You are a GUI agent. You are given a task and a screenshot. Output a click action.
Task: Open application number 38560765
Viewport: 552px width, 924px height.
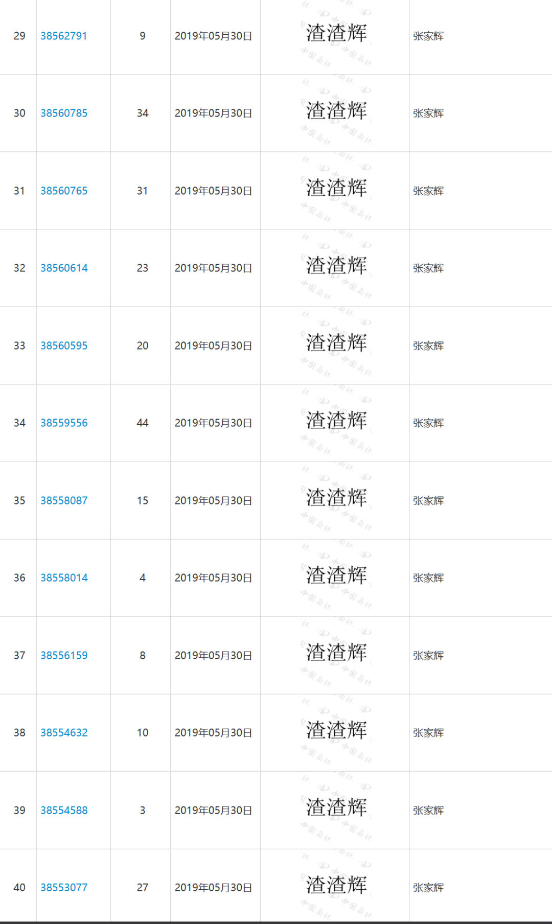[x=64, y=191]
